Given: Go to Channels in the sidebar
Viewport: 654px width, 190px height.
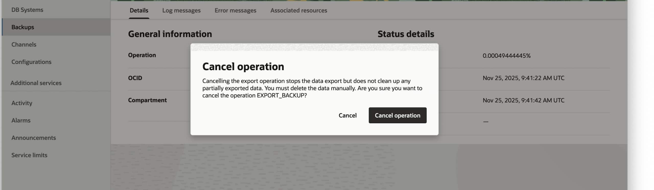Looking at the screenshot, I should pyautogui.click(x=24, y=44).
